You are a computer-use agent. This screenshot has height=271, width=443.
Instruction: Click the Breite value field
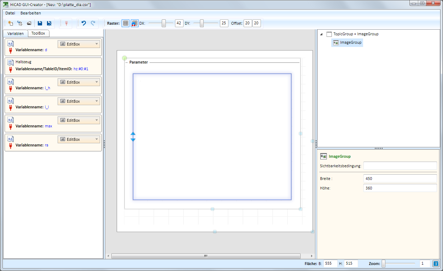click(400, 179)
